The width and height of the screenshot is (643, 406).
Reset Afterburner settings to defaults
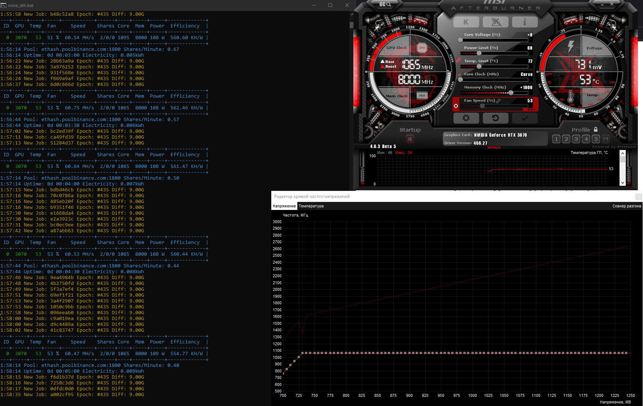point(496,118)
